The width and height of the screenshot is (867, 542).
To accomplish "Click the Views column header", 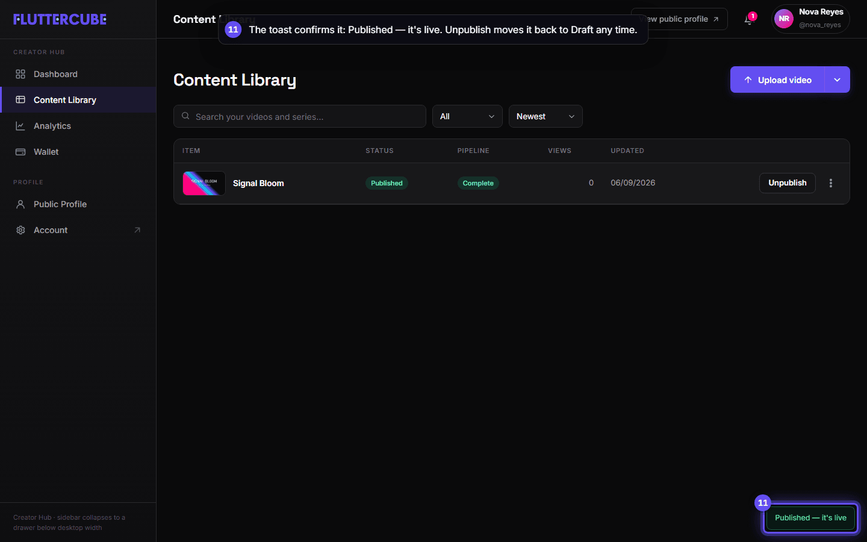I will [559, 151].
